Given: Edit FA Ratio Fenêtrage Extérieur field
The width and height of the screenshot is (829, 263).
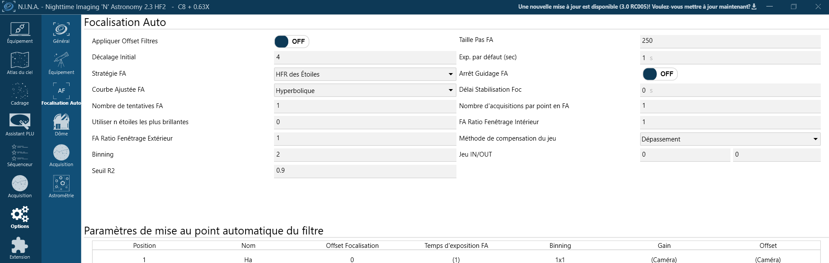Looking at the screenshot, I should click(x=365, y=138).
